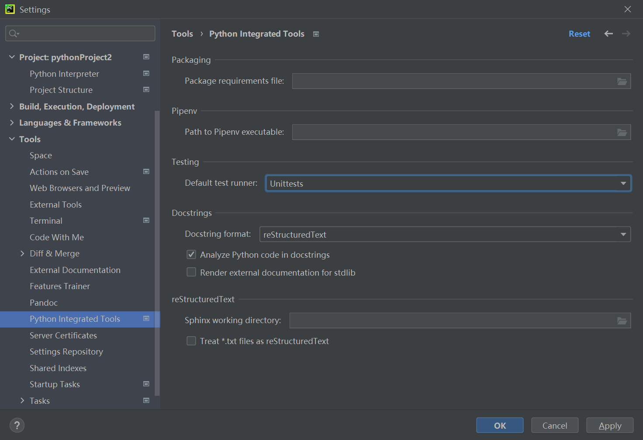This screenshot has height=440, width=643.
Task: Browse for package requirements file folder icon
Action: coord(622,81)
